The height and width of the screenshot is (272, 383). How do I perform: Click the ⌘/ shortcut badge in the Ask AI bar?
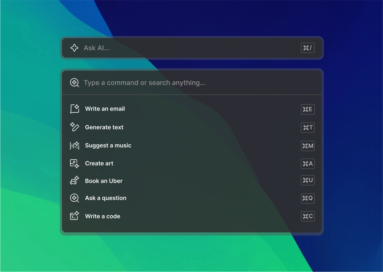pyautogui.click(x=308, y=48)
